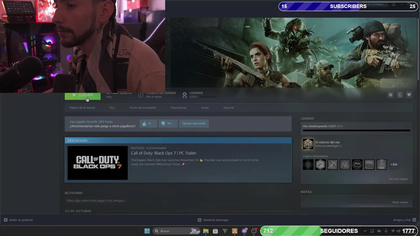Screen dimensions: 420x236
Task: Click Nota nueva to add note
Action: [x=400, y=202]
